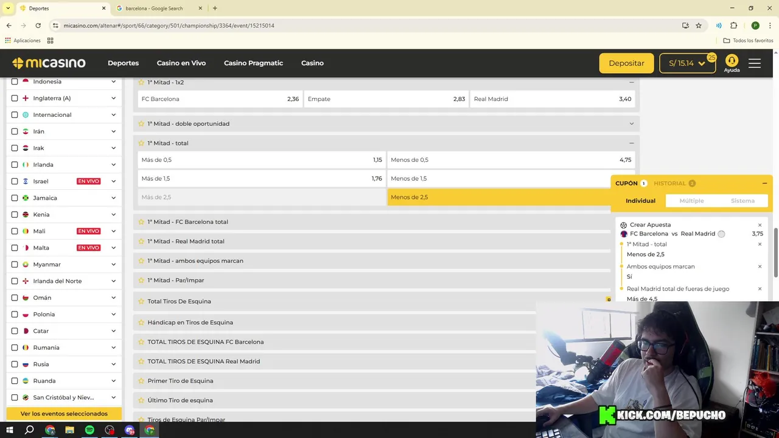
Task: Star the 1ª Mitad - Real Madrid total market
Action: click(x=141, y=242)
